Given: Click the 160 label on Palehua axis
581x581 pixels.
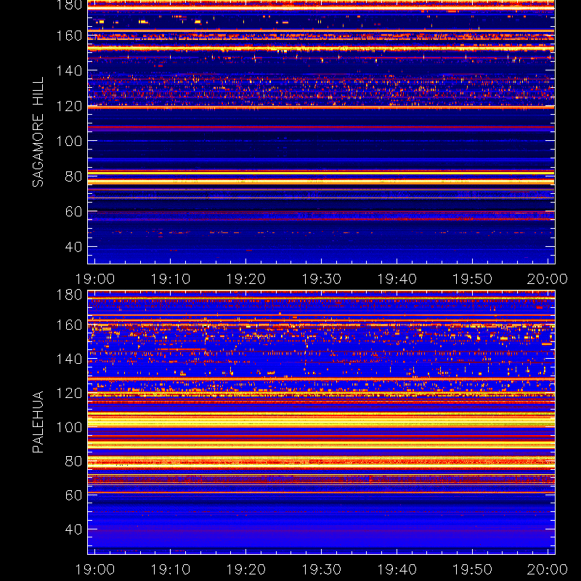Looking at the screenshot, I should coord(69,325).
